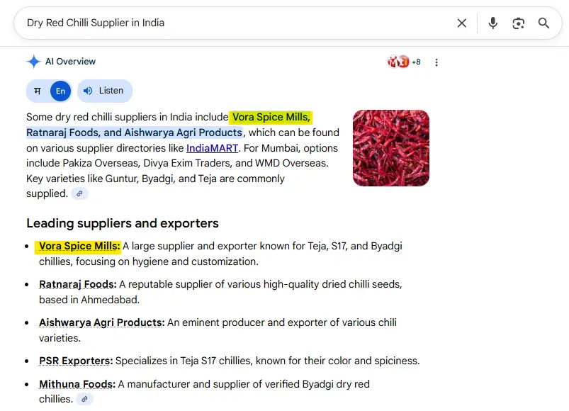Open the PSR Exporters entry
Image resolution: width=569 pixels, height=411 pixels.
76,361
